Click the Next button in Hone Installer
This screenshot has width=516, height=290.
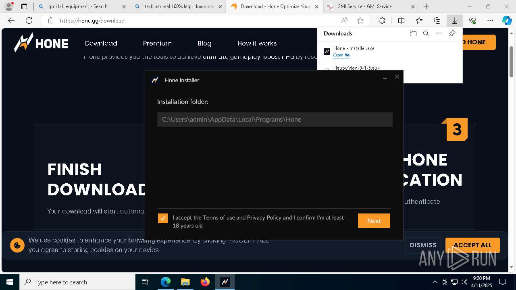[x=374, y=221]
